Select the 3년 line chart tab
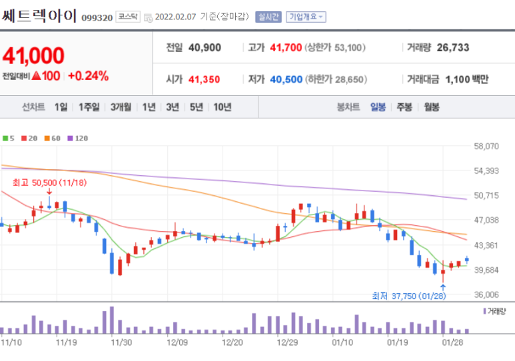Viewport: 515px width, 361px height. pos(173,107)
